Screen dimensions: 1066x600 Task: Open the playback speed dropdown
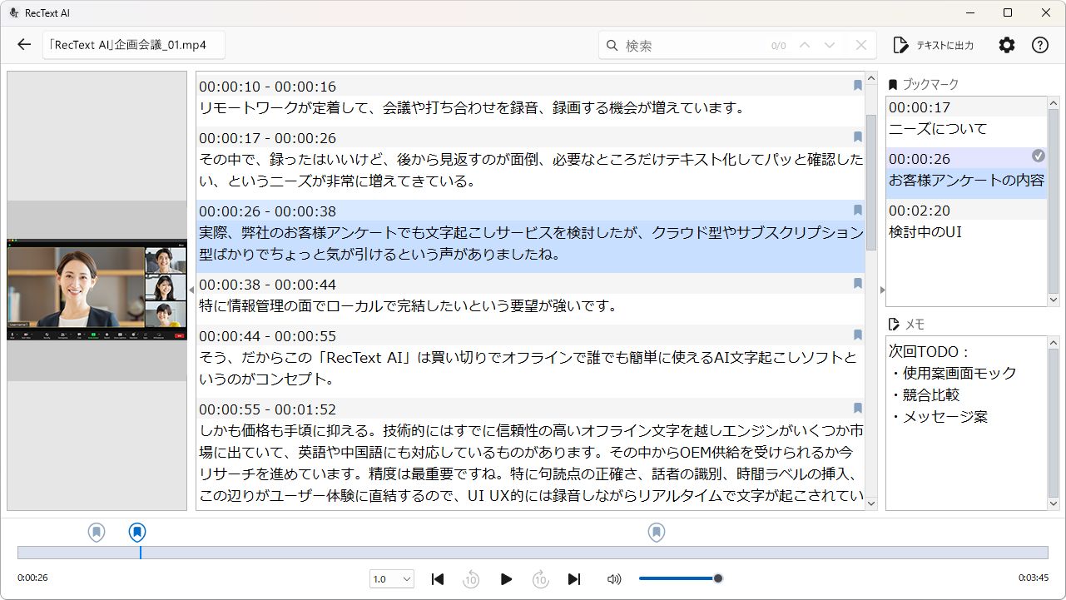[391, 578]
